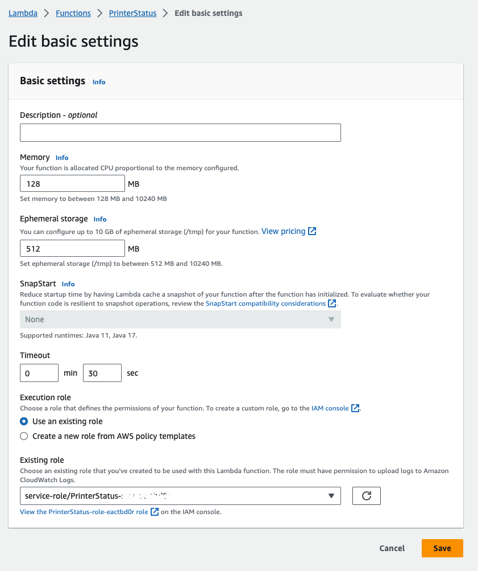
Task: Open Info link next to SnapStart
Action: click(x=68, y=284)
